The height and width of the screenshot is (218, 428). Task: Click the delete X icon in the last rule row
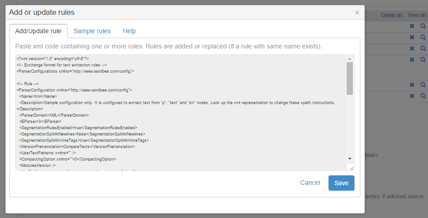pyautogui.click(x=412, y=96)
